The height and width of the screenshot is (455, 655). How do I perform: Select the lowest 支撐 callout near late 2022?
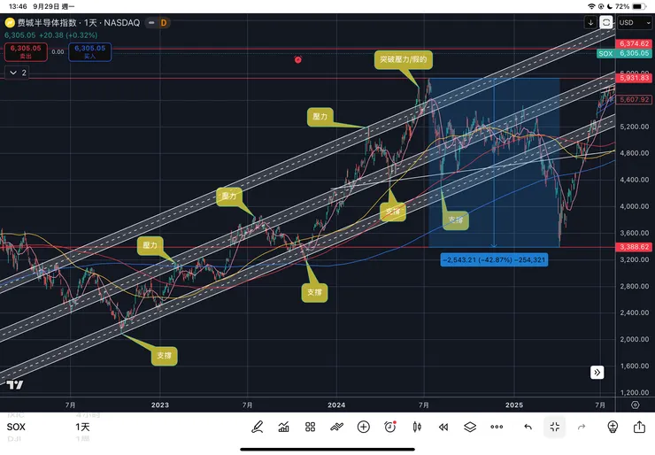click(x=164, y=356)
